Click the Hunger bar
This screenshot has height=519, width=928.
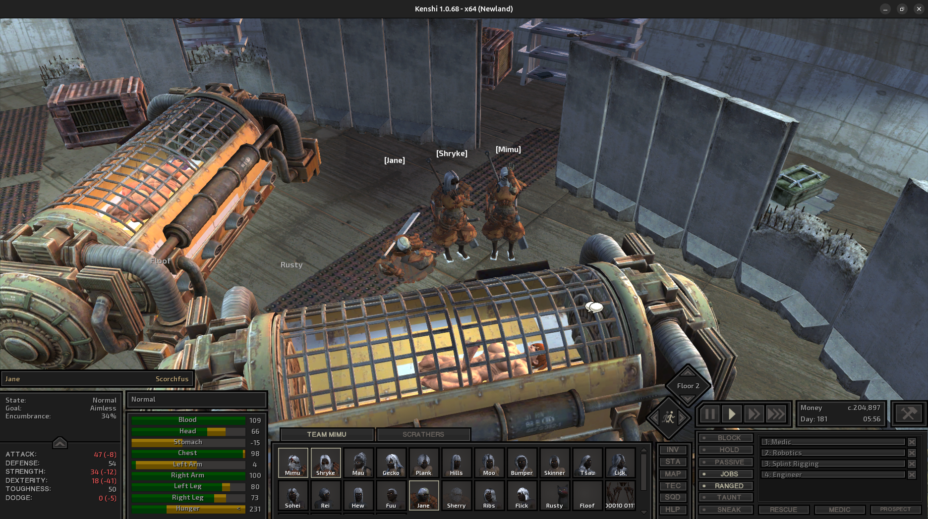tap(188, 509)
